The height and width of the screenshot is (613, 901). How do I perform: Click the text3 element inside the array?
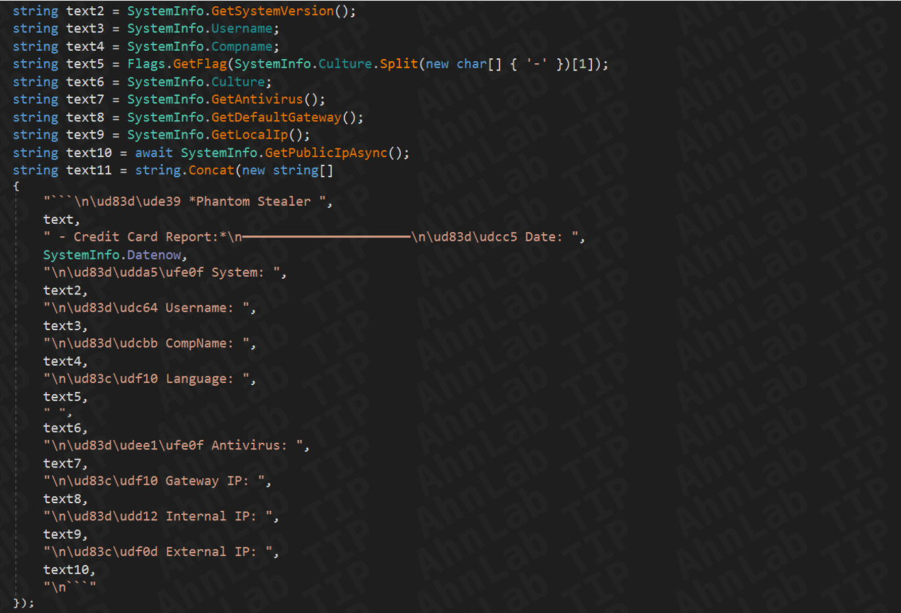[x=63, y=325]
